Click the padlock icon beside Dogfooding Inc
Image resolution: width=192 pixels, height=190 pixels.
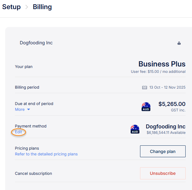179,43
